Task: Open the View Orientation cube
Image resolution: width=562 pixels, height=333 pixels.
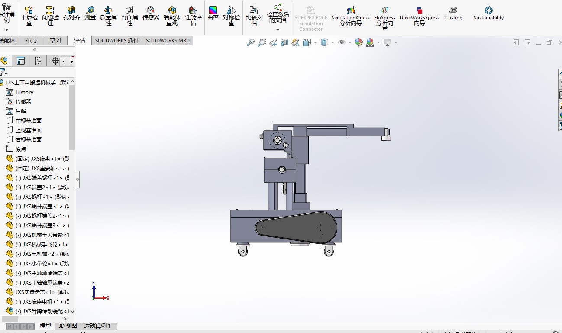Action: tap(307, 42)
